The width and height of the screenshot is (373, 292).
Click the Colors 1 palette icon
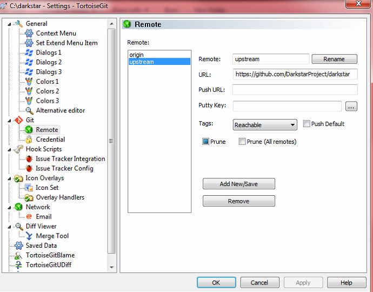[x=29, y=82]
